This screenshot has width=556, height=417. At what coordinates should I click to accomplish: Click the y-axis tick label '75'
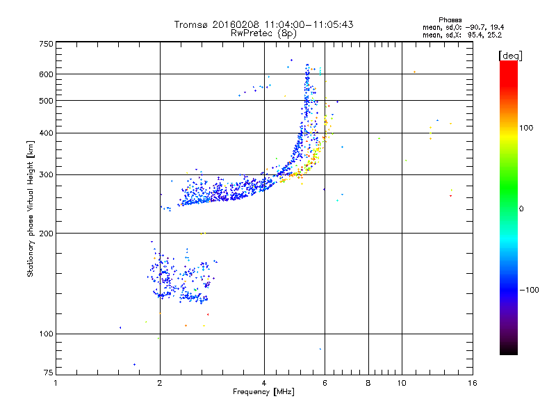click(x=49, y=373)
